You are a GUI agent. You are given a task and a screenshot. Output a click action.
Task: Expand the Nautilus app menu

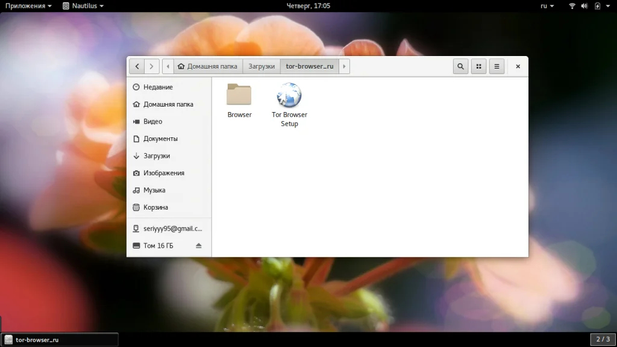tap(83, 5)
